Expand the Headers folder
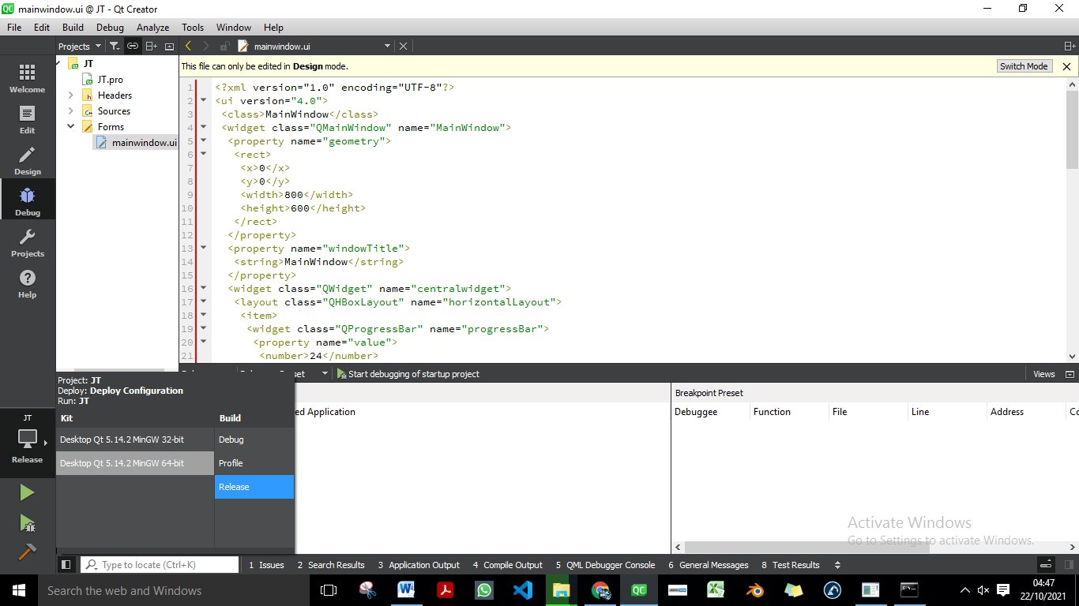 tap(70, 95)
